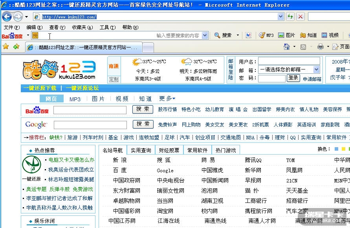
Task: Click the RSS feeds icon
Action: coord(303,47)
